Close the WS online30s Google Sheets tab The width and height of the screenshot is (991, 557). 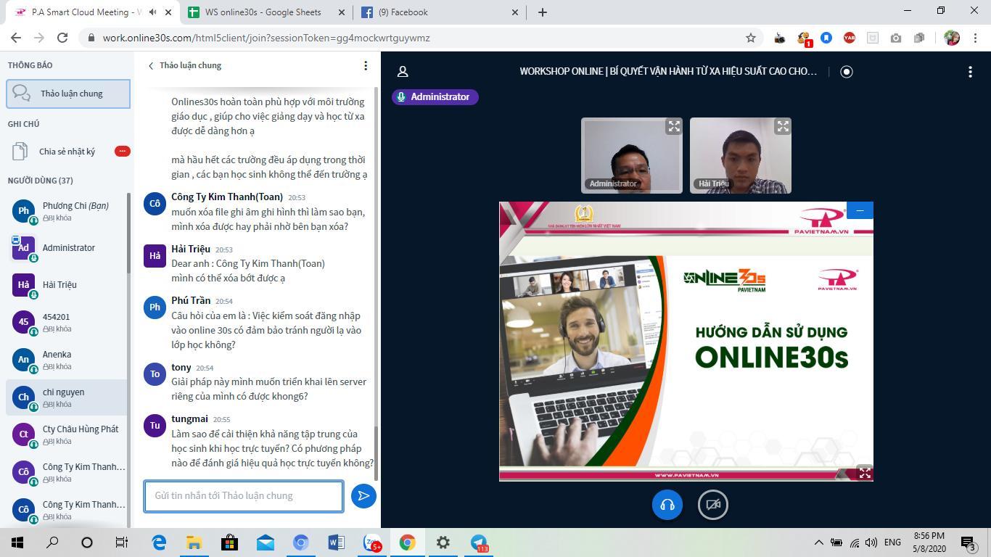(342, 12)
